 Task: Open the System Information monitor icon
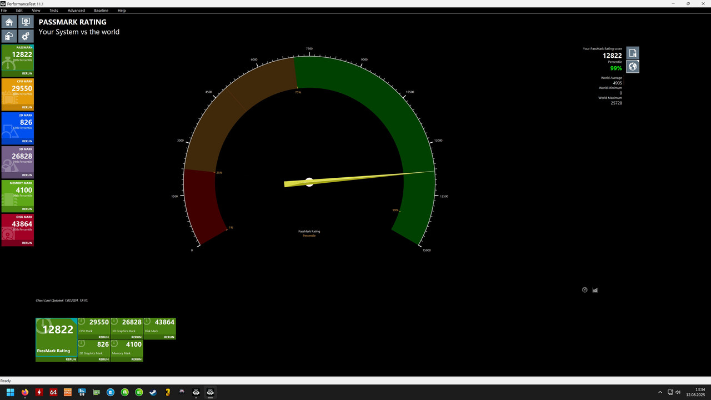click(26, 22)
